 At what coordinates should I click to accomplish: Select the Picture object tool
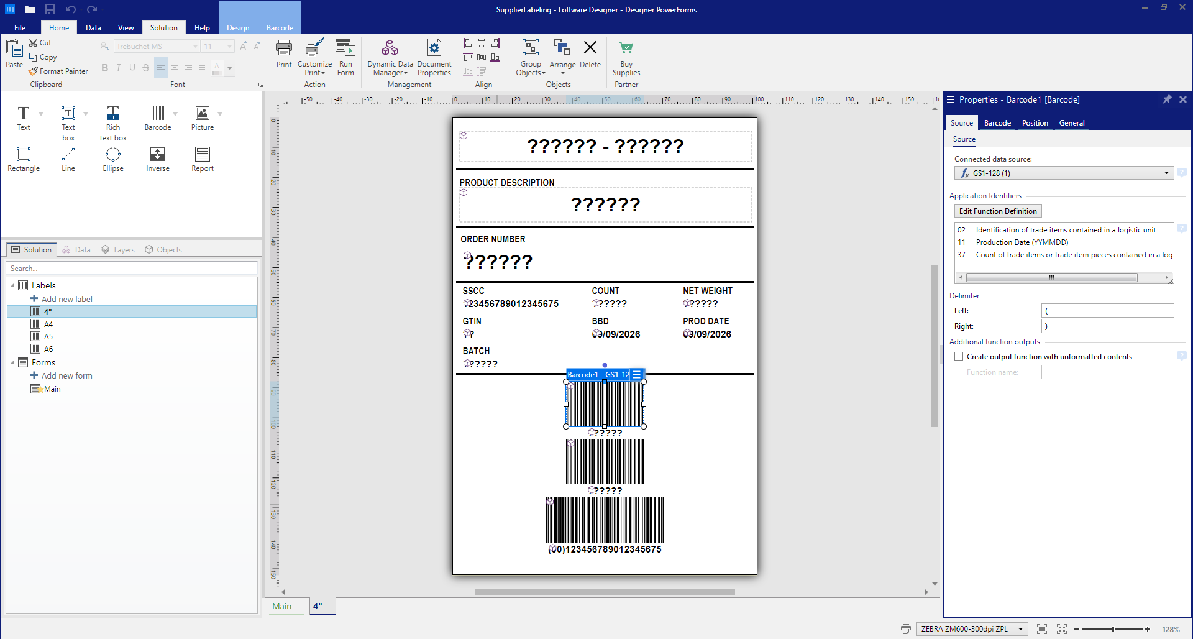[x=203, y=118]
